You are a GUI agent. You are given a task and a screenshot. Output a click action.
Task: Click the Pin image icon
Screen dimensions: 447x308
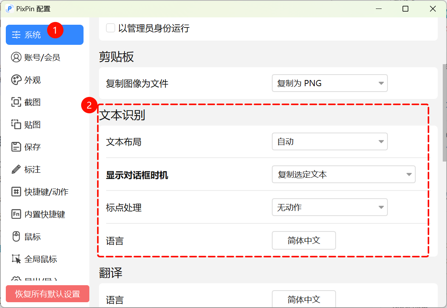click(x=16, y=124)
